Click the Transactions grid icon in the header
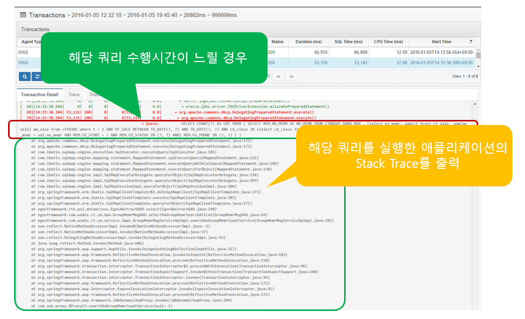The width and height of the screenshot is (525, 319). (x=23, y=15)
